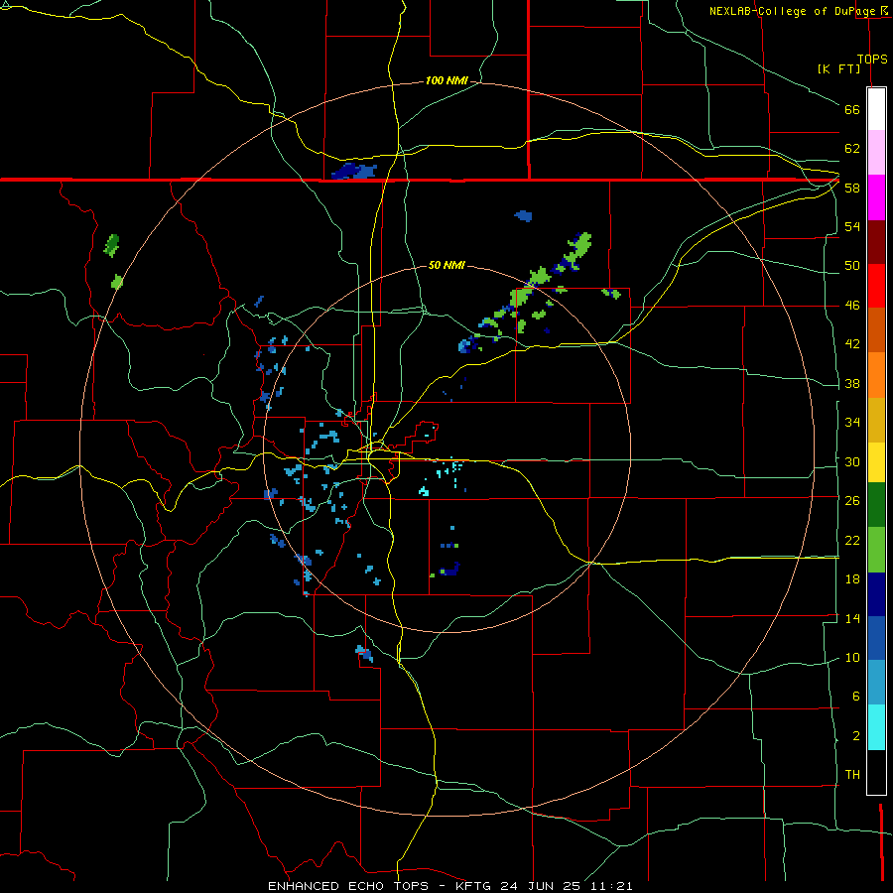Click the "24 JUN 25" date in footer
The height and width of the screenshot is (893, 893).
pos(541,886)
